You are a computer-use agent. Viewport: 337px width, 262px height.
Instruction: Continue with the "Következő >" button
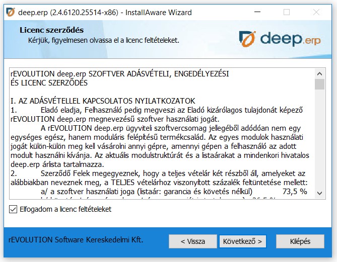[243, 241]
